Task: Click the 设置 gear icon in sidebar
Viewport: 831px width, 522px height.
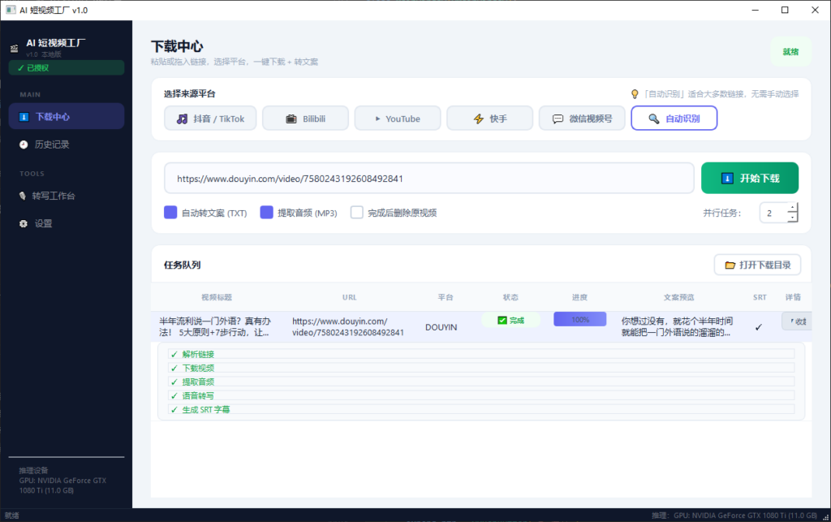Action: point(24,223)
